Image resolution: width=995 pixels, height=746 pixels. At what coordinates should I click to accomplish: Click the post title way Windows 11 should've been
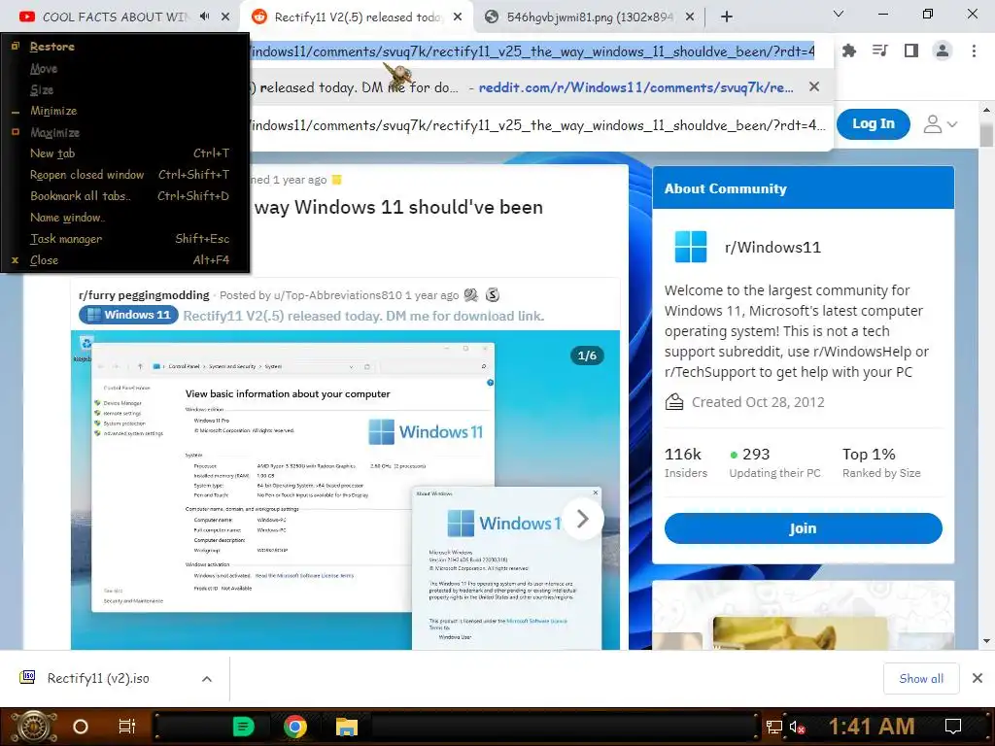pyautogui.click(x=397, y=208)
